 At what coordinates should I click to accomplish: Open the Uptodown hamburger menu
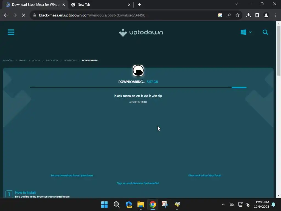pos(11,32)
